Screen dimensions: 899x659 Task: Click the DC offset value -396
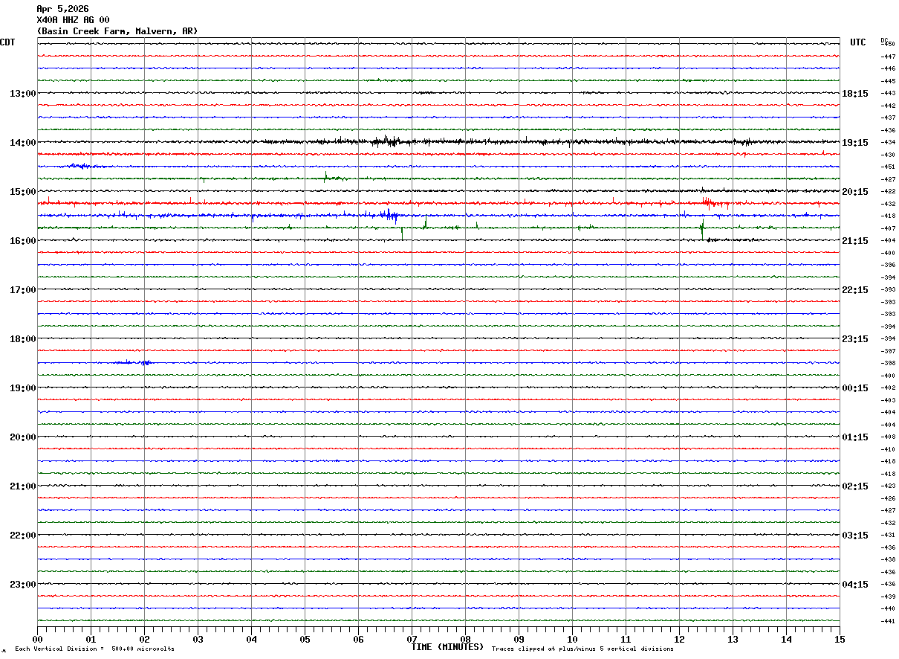[889, 265]
